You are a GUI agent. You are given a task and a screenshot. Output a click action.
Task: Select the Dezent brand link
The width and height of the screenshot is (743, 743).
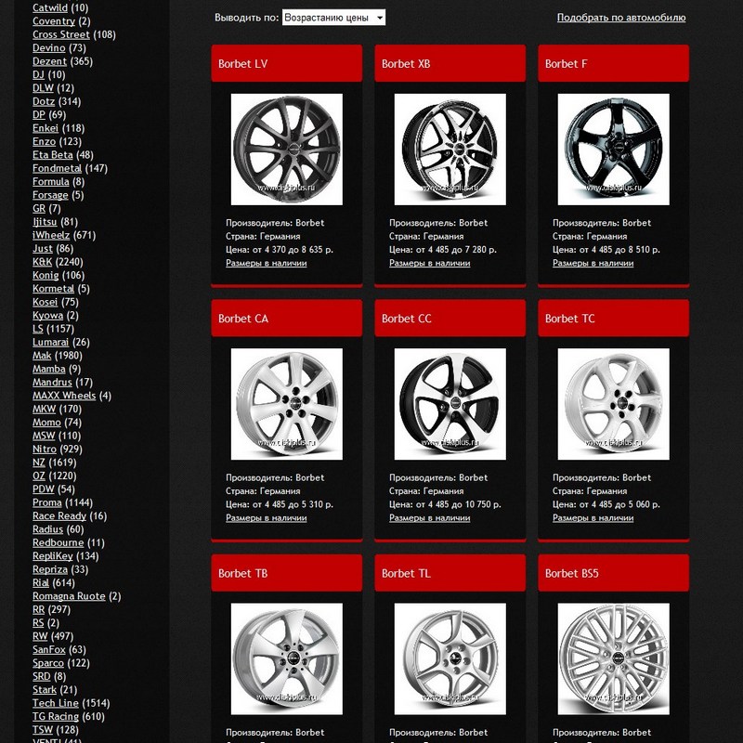point(50,61)
